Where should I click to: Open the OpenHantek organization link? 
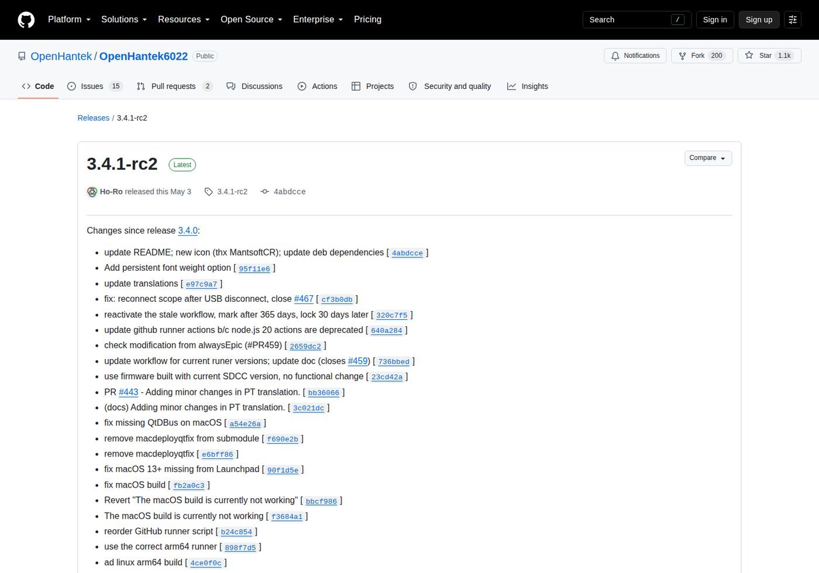click(61, 56)
